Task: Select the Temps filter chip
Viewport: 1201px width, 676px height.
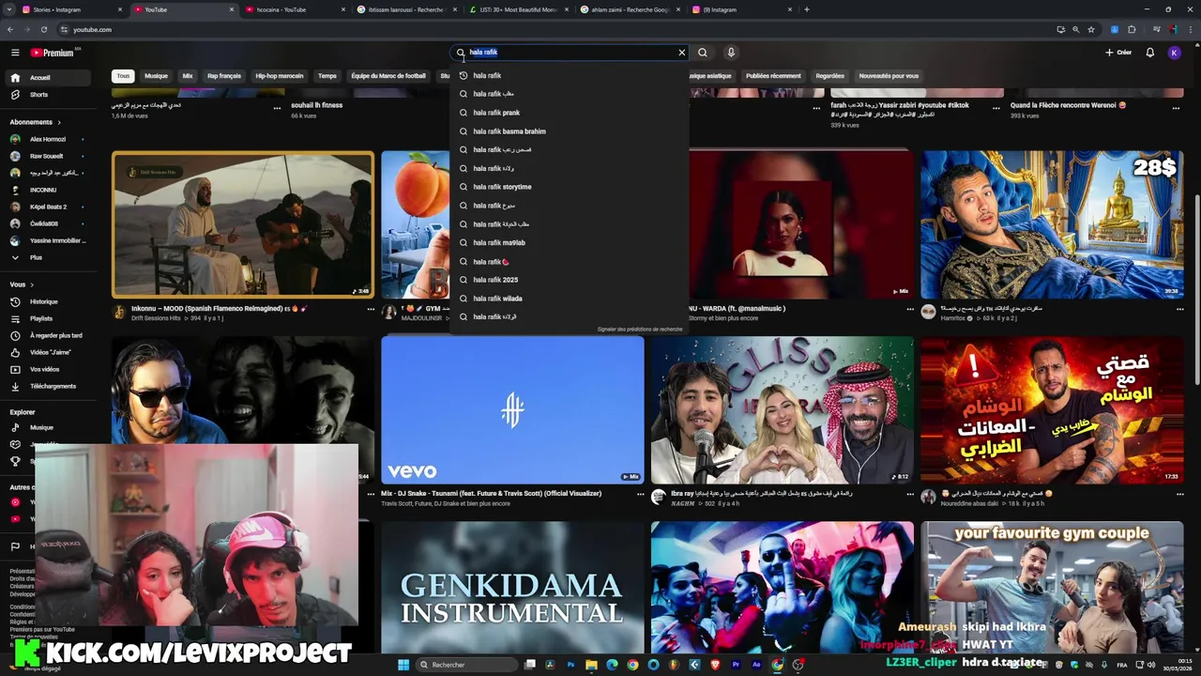Action: tap(327, 76)
